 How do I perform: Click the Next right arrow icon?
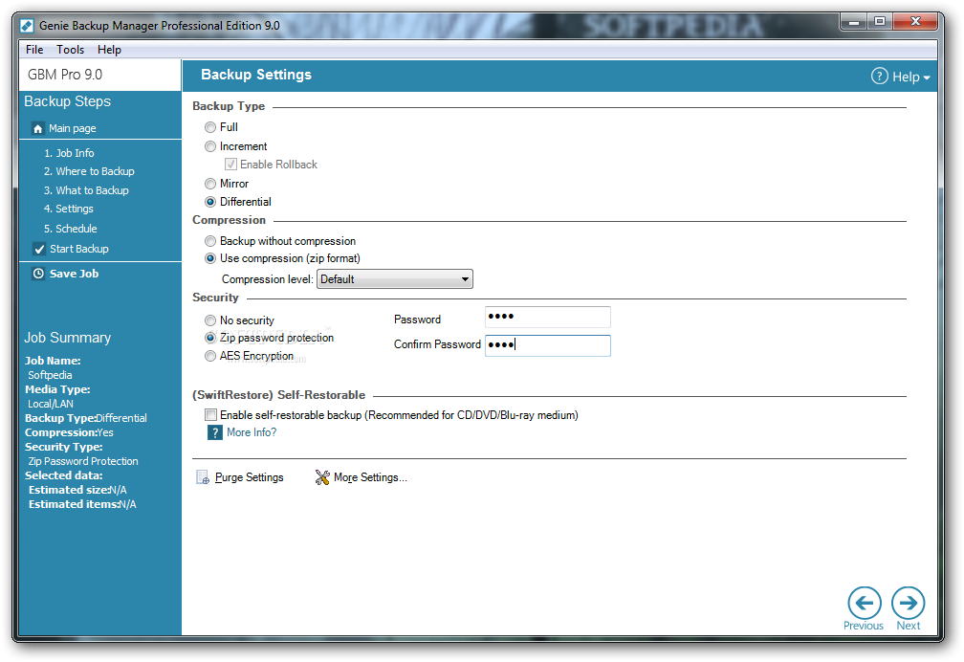(909, 603)
